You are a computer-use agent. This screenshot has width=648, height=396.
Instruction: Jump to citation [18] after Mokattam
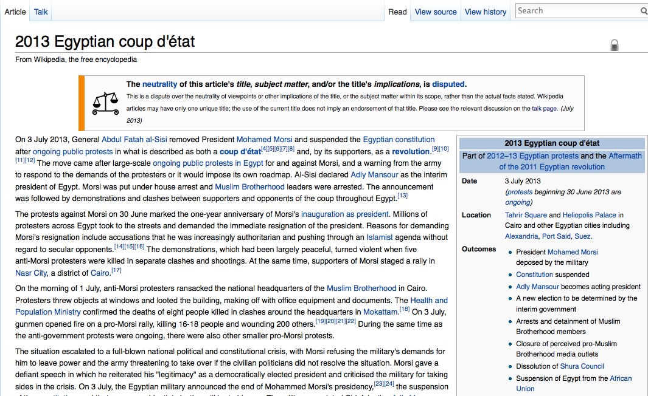tap(405, 309)
